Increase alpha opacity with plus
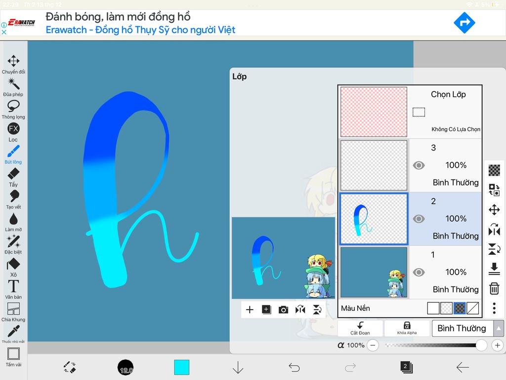Image resolution: width=506 pixels, height=380 pixels. [497, 345]
